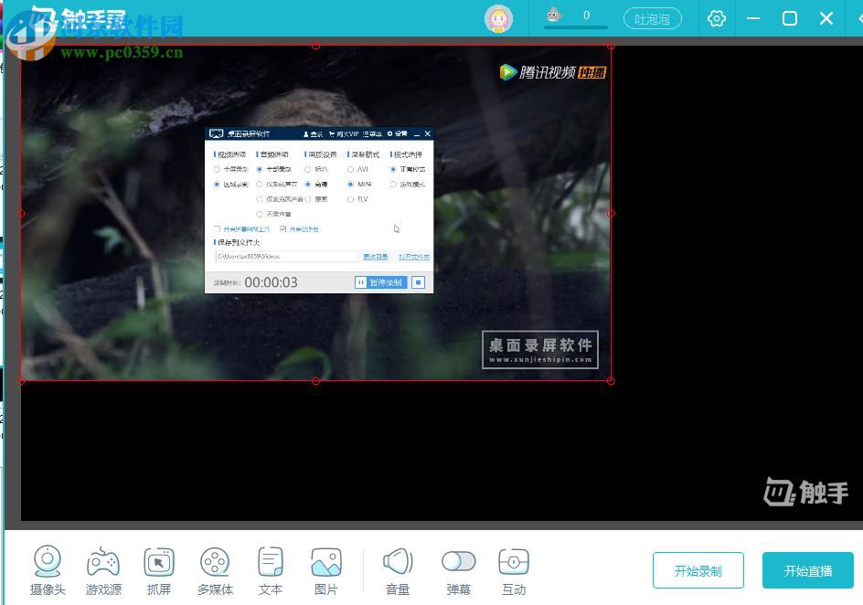
Task: Start live streaming with 开始直播
Action: click(807, 570)
